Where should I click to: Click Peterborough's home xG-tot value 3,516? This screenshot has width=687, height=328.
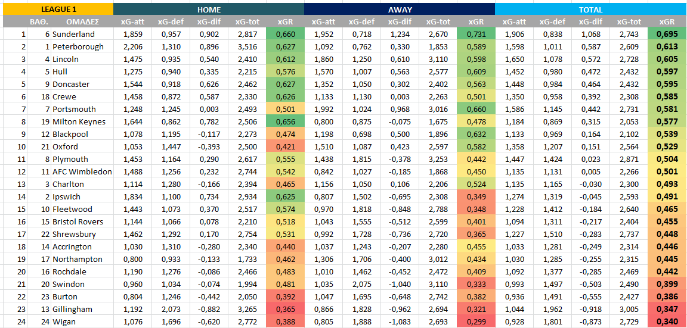247,47
